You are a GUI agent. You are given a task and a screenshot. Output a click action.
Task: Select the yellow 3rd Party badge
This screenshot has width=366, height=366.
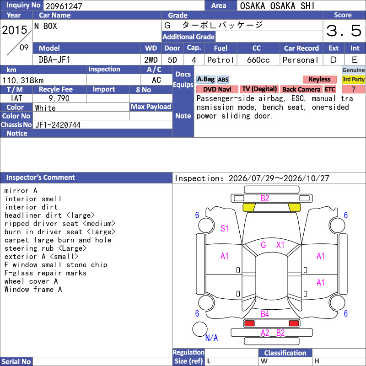click(x=353, y=79)
